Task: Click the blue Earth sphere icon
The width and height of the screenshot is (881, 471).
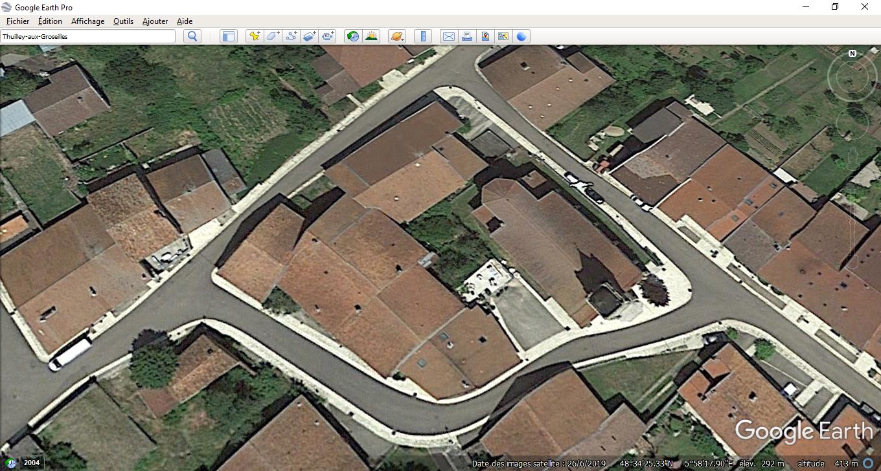Action: click(521, 36)
